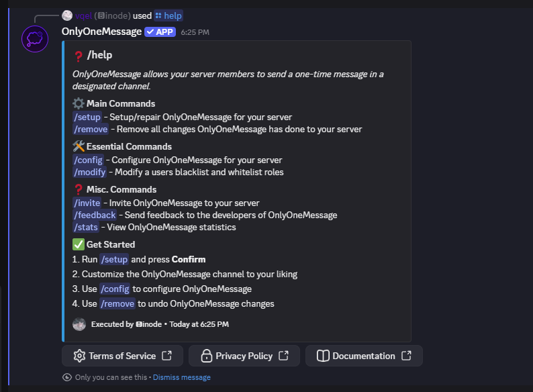
Task: Click vqel's small avatar in reply line
Action: pyautogui.click(x=67, y=15)
